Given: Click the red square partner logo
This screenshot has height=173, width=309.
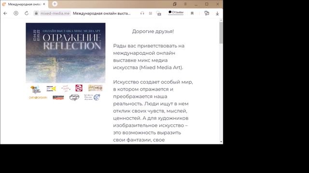Looking at the screenshot, I should [x=79, y=88].
